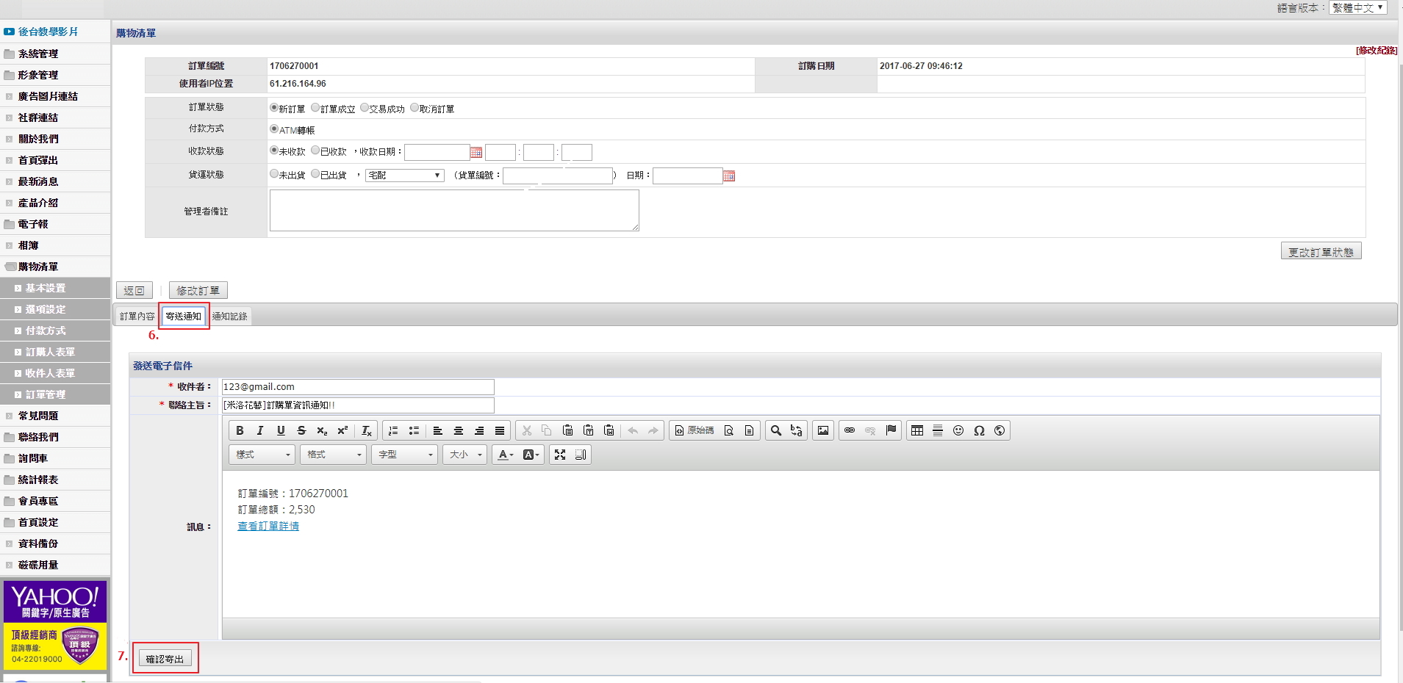
Task: Click the 確認寄出 button
Action: point(165,659)
